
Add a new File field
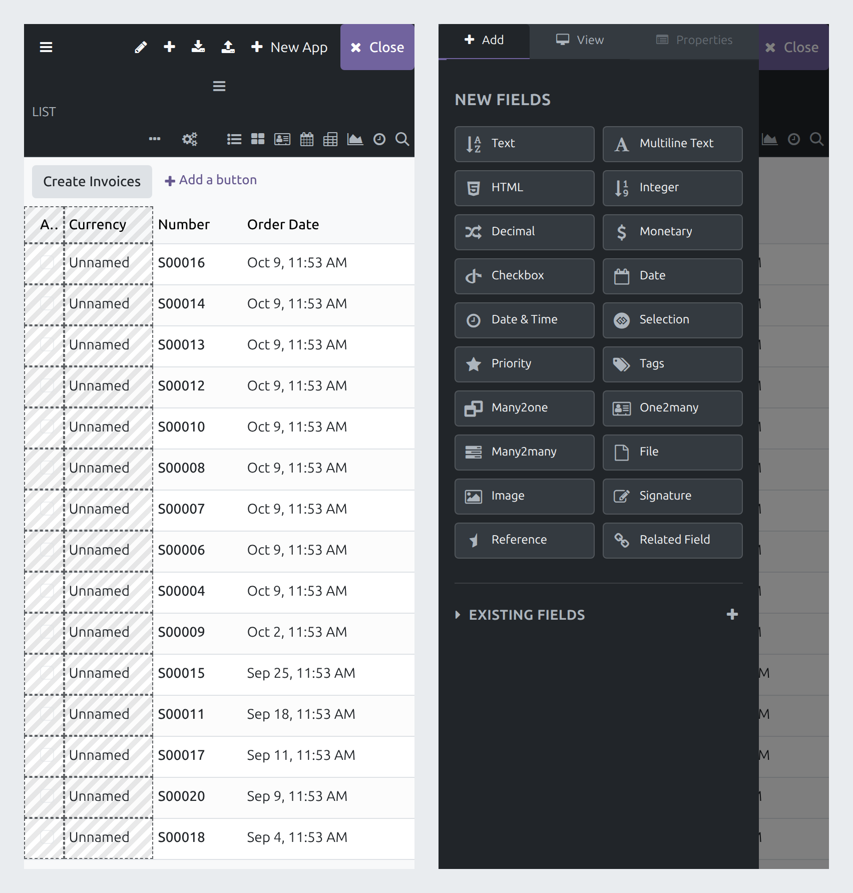[673, 453]
